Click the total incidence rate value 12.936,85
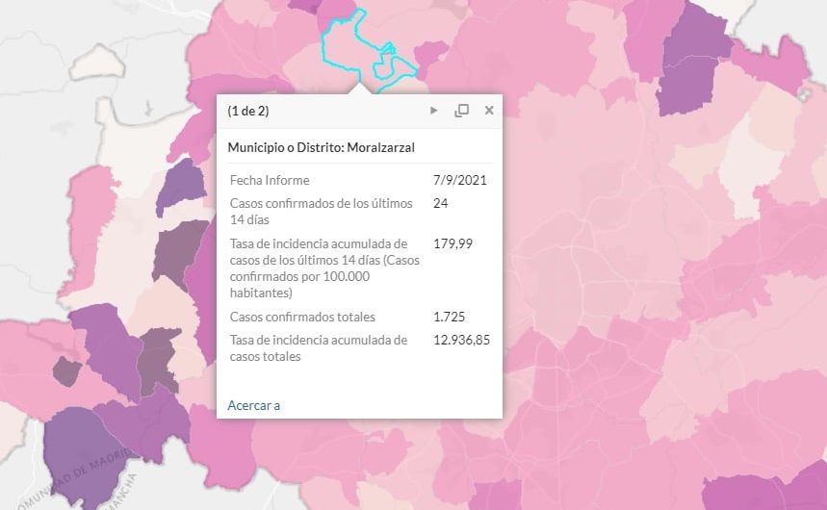 (461, 341)
